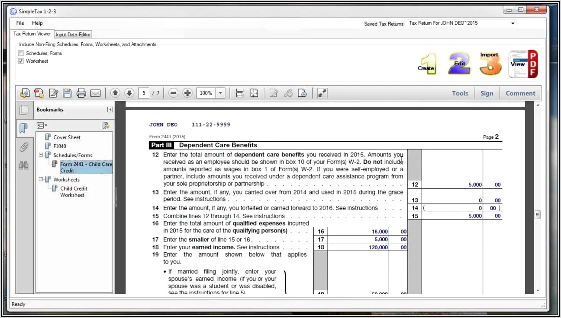Viewport: 561px width, 318px height.
Task: Click the Save floppy disk icon
Action: tap(67, 93)
